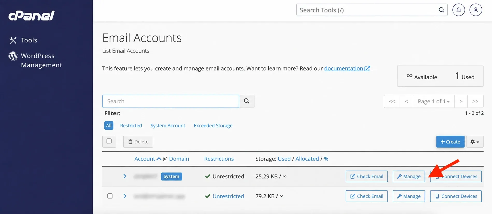Image resolution: width=492 pixels, height=214 pixels.
Task: Go to first page button
Action: (392, 101)
